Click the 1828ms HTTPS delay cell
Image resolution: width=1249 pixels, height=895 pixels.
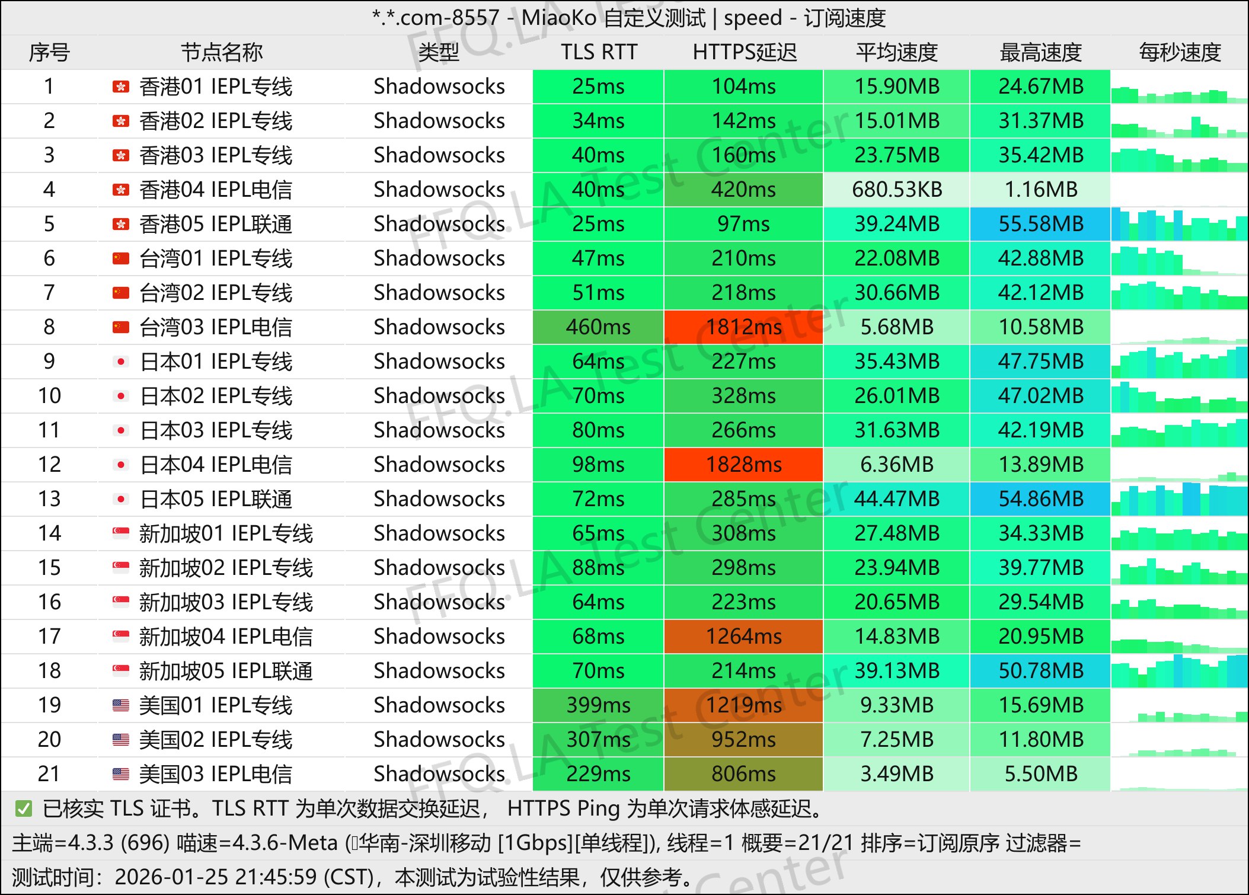[744, 465]
